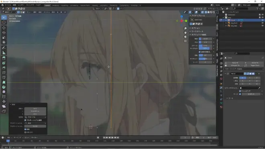Select the Rotate tool

pos(4,33)
